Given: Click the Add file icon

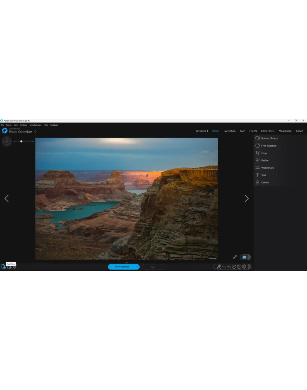Looking at the screenshot, I should [x=3, y=267].
